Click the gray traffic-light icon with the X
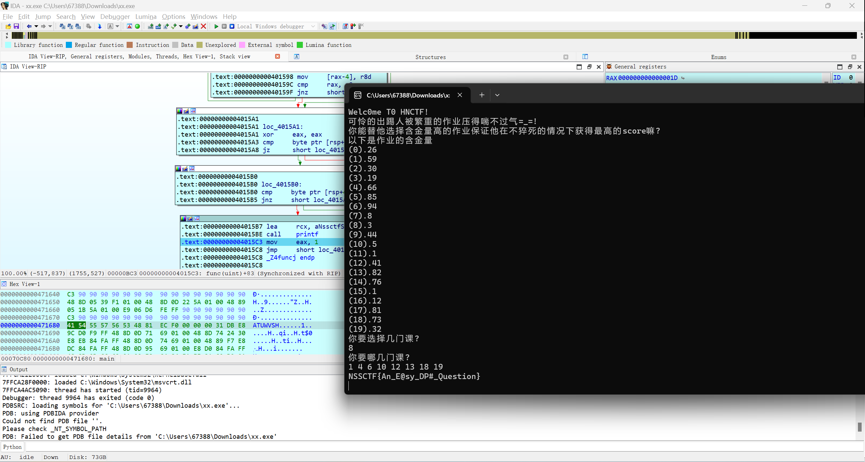 pyautogui.click(x=361, y=26)
